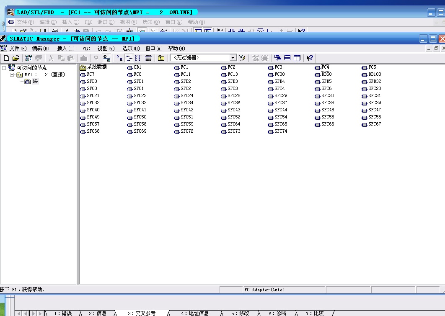Select the DB100 data block icon
Screen dimensions: 445x316
[x=365, y=75]
